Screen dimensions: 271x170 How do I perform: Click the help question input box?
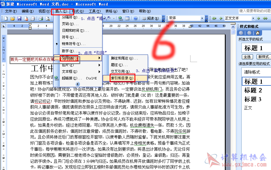(255, 11)
